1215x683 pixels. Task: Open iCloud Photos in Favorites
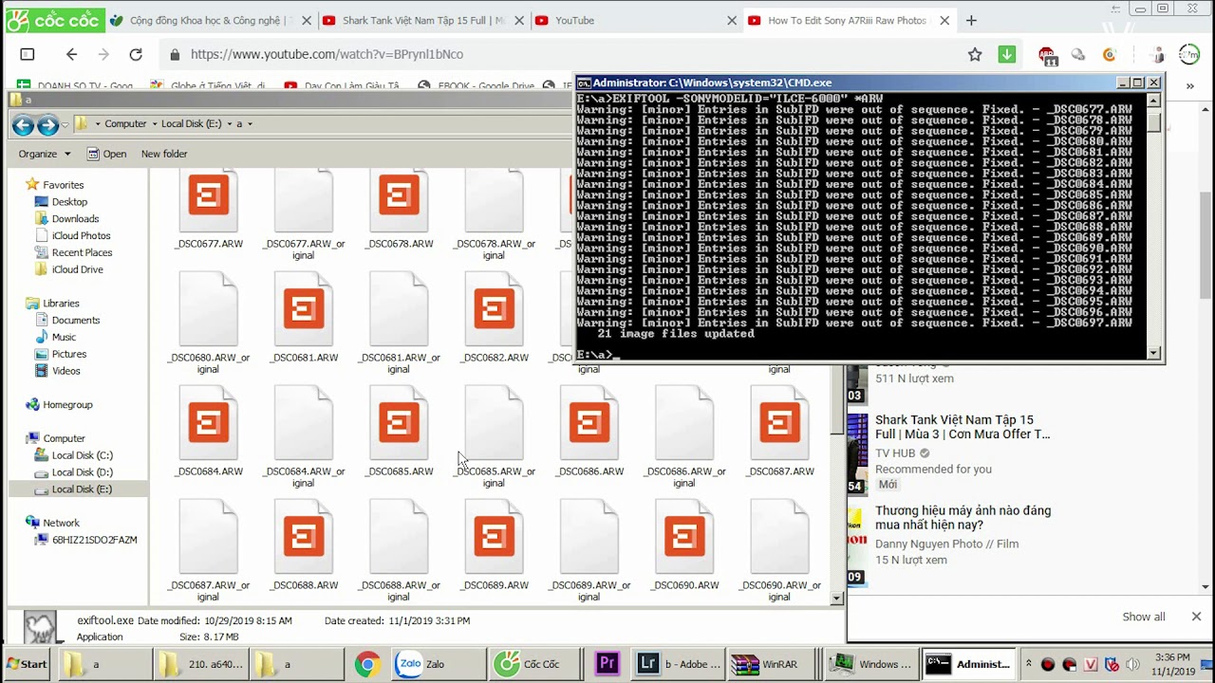pyautogui.click(x=81, y=236)
